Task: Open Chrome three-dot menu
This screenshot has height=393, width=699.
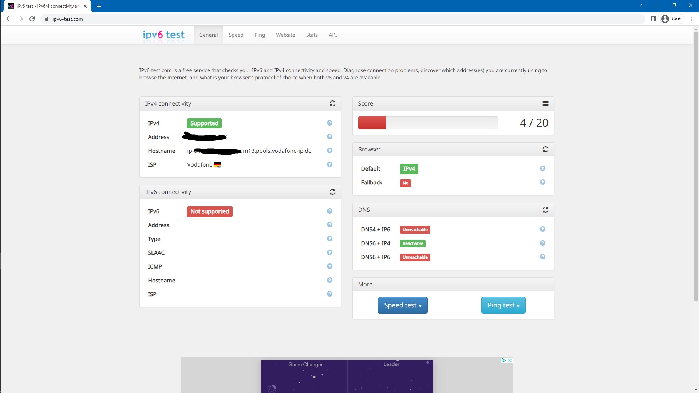Action: coord(691,19)
